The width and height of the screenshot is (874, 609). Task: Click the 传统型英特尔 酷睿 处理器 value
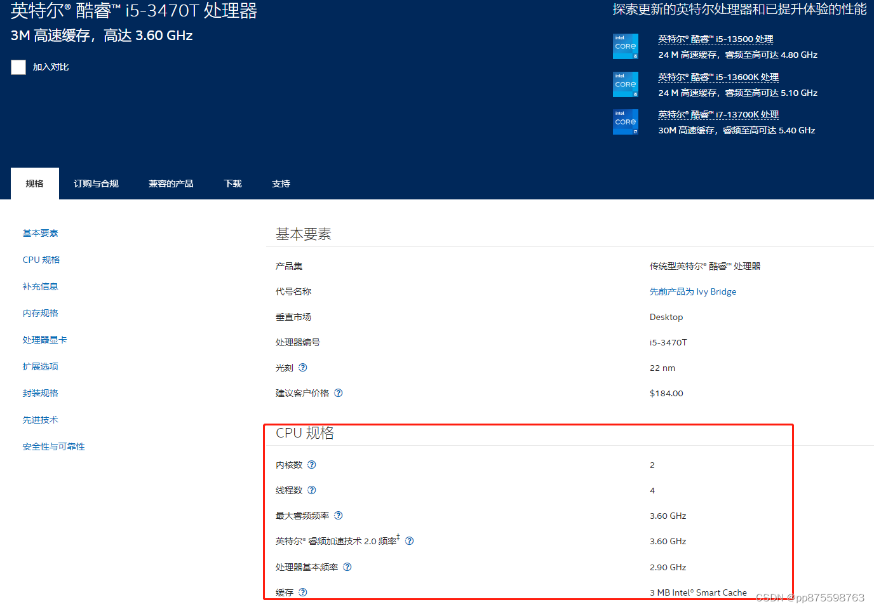coord(705,266)
